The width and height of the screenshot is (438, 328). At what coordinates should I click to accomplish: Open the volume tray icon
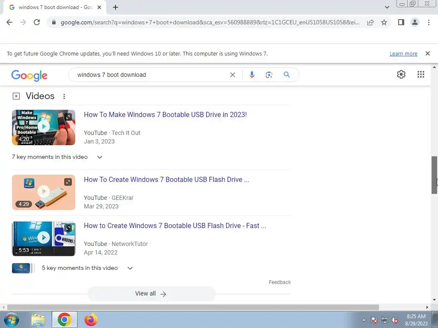395,320
